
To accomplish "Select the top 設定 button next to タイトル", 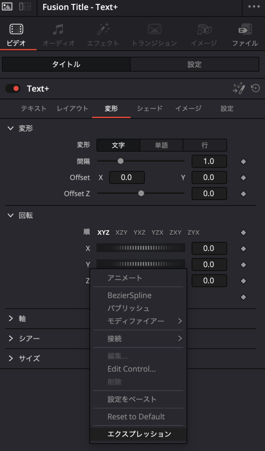I will pyautogui.click(x=195, y=64).
